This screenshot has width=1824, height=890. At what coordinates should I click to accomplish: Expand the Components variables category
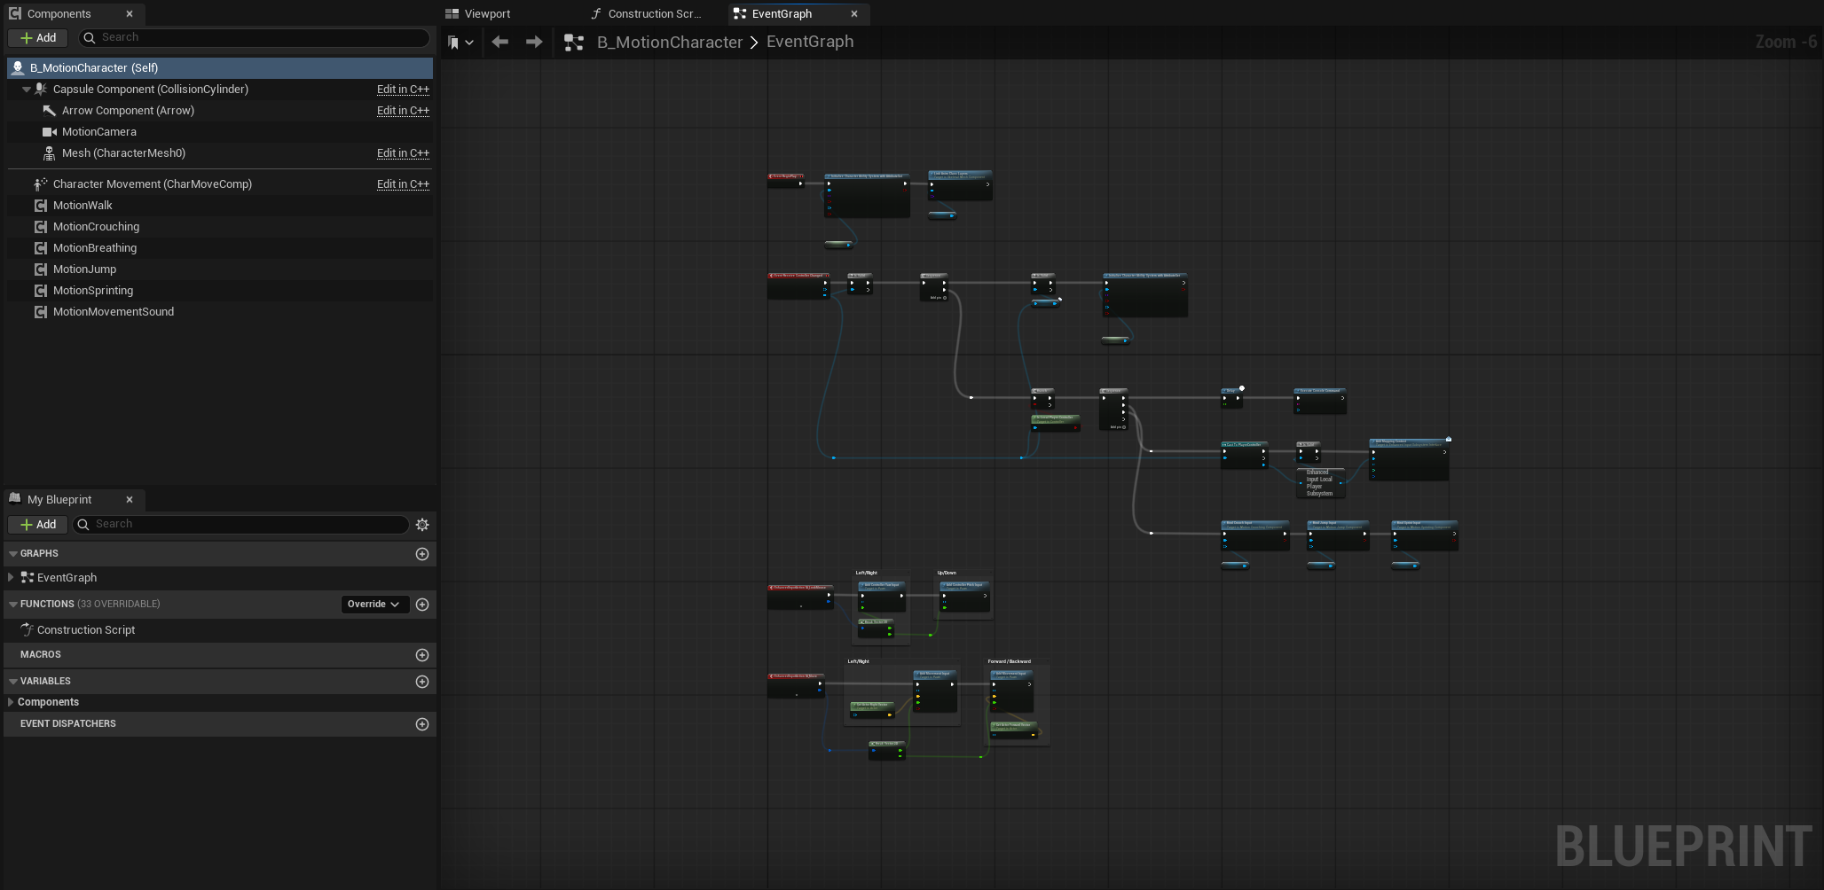(11, 702)
